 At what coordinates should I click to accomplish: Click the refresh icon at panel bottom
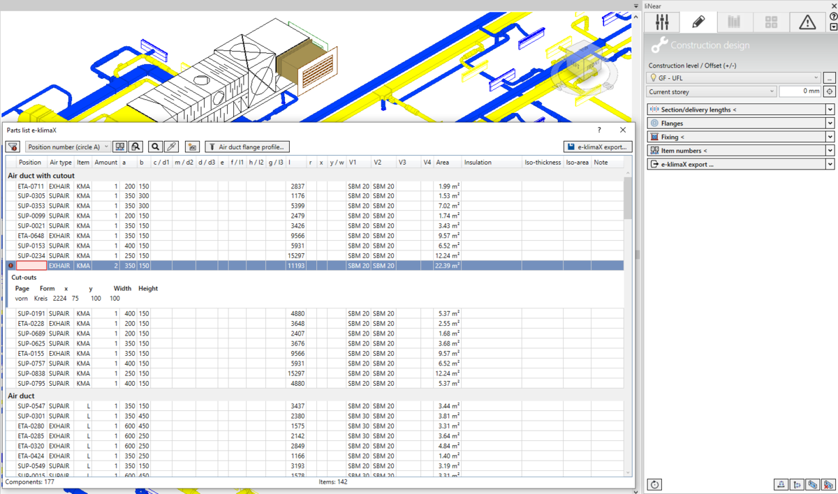[x=655, y=484]
